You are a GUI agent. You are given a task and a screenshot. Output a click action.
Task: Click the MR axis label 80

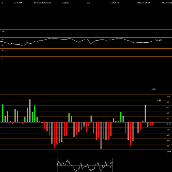[x=168, y=102]
